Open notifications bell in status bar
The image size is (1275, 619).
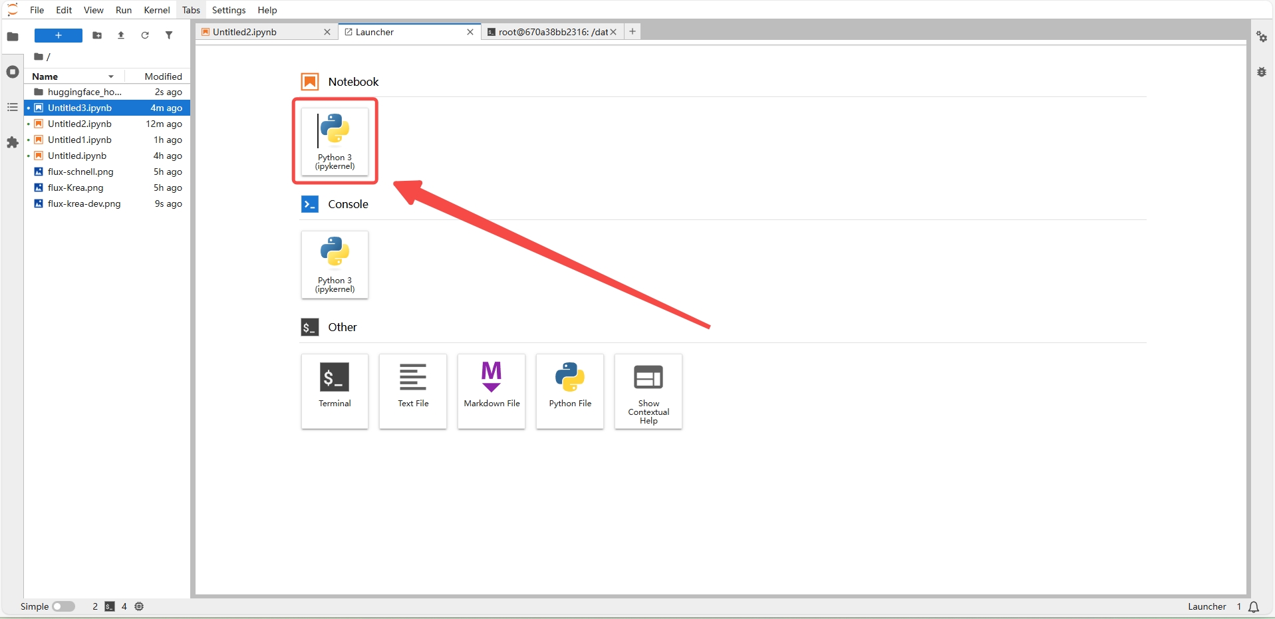coord(1254,606)
